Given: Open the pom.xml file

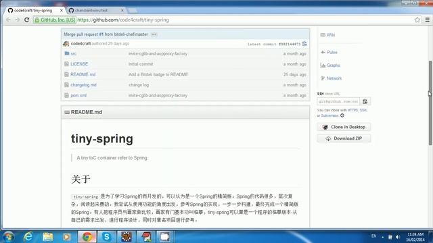Looking at the screenshot, I should [78, 95].
